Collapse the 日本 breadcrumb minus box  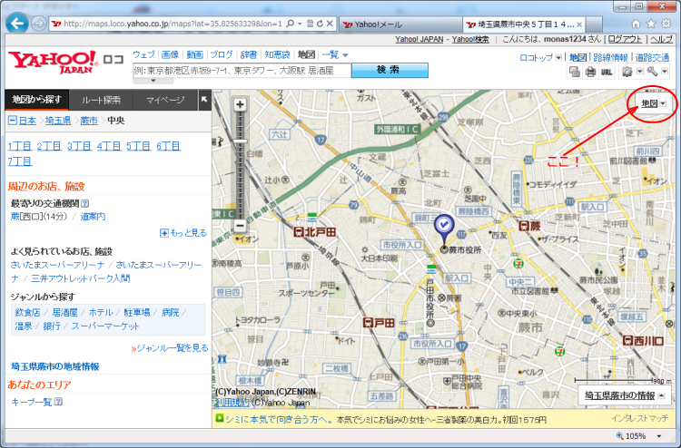coord(12,121)
